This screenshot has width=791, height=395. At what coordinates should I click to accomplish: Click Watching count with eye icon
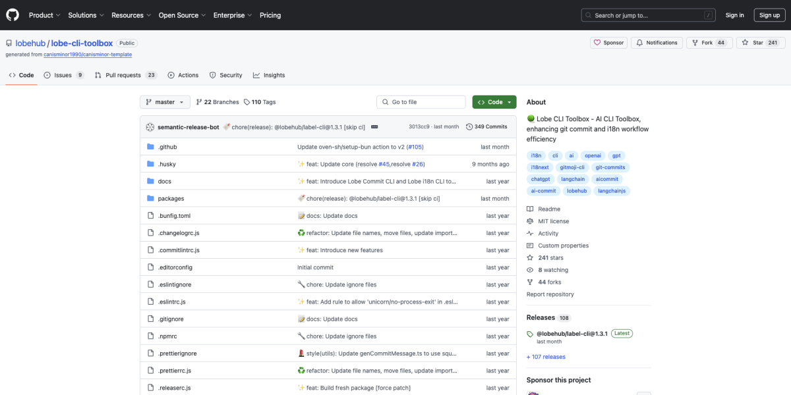click(548, 269)
